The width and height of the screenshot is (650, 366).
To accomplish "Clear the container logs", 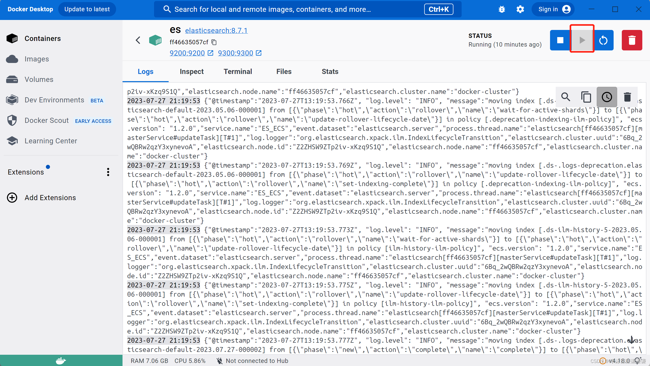I will pos(627,97).
